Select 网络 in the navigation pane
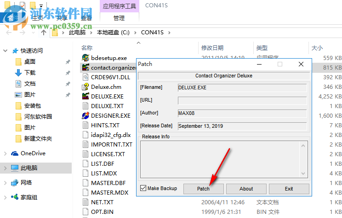Image resolution: width=342 pixels, height=218 pixels. 26,183
